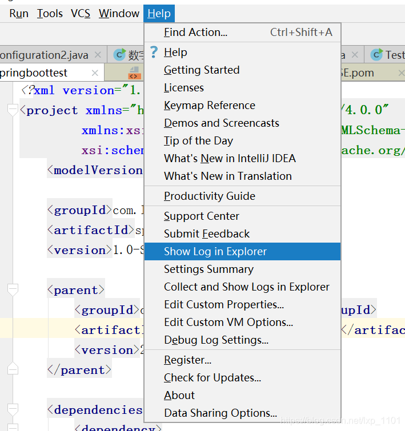The width and height of the screenshot is (405, 431).
Task: Select Edit Custom Properties...
Action: point(242,305)
